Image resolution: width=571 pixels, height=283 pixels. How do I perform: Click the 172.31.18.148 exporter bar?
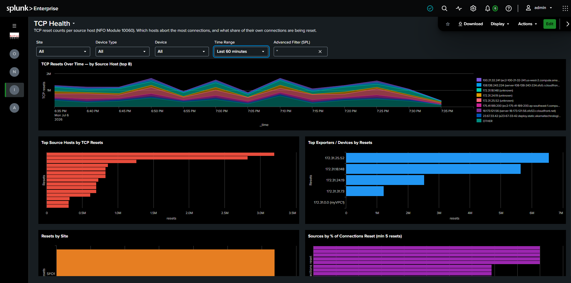433,169
